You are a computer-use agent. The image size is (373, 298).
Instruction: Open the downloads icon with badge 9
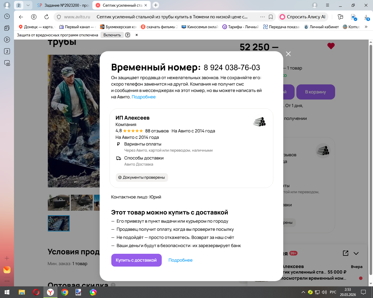(x=367, y=17)
